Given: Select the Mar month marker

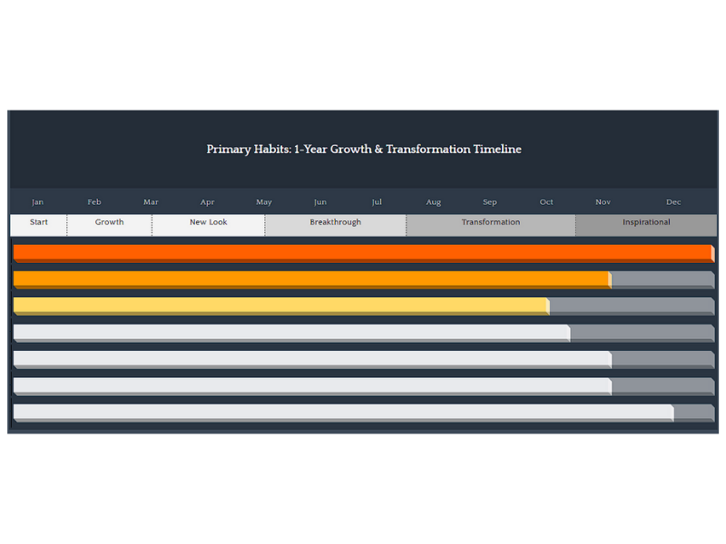Looking at the screenshot, I should (151, 202).
